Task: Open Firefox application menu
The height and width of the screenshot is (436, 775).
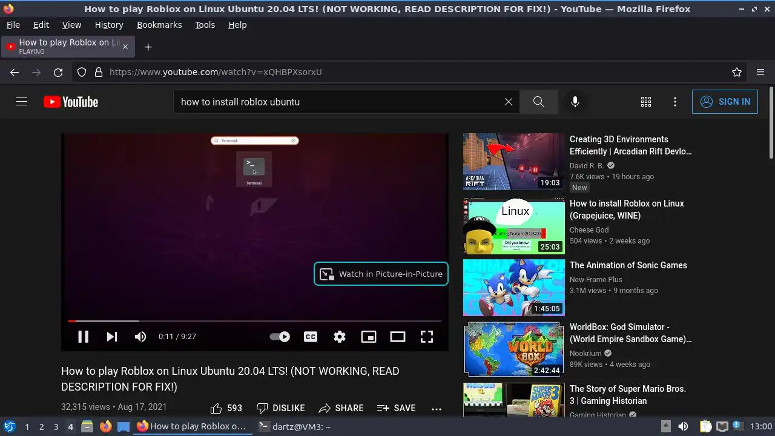Action: tap(760, 72)
